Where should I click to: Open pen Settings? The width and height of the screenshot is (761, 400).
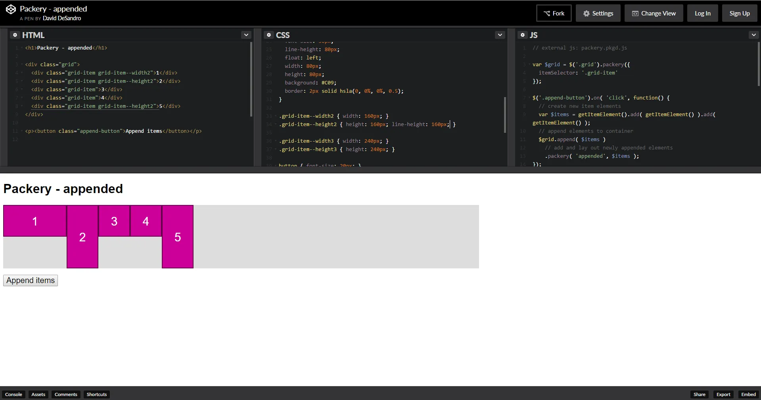click(598, 13)
